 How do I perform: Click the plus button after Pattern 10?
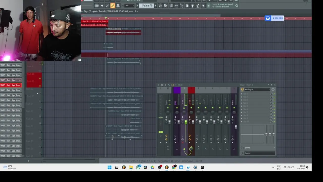(x=155, y=6)
